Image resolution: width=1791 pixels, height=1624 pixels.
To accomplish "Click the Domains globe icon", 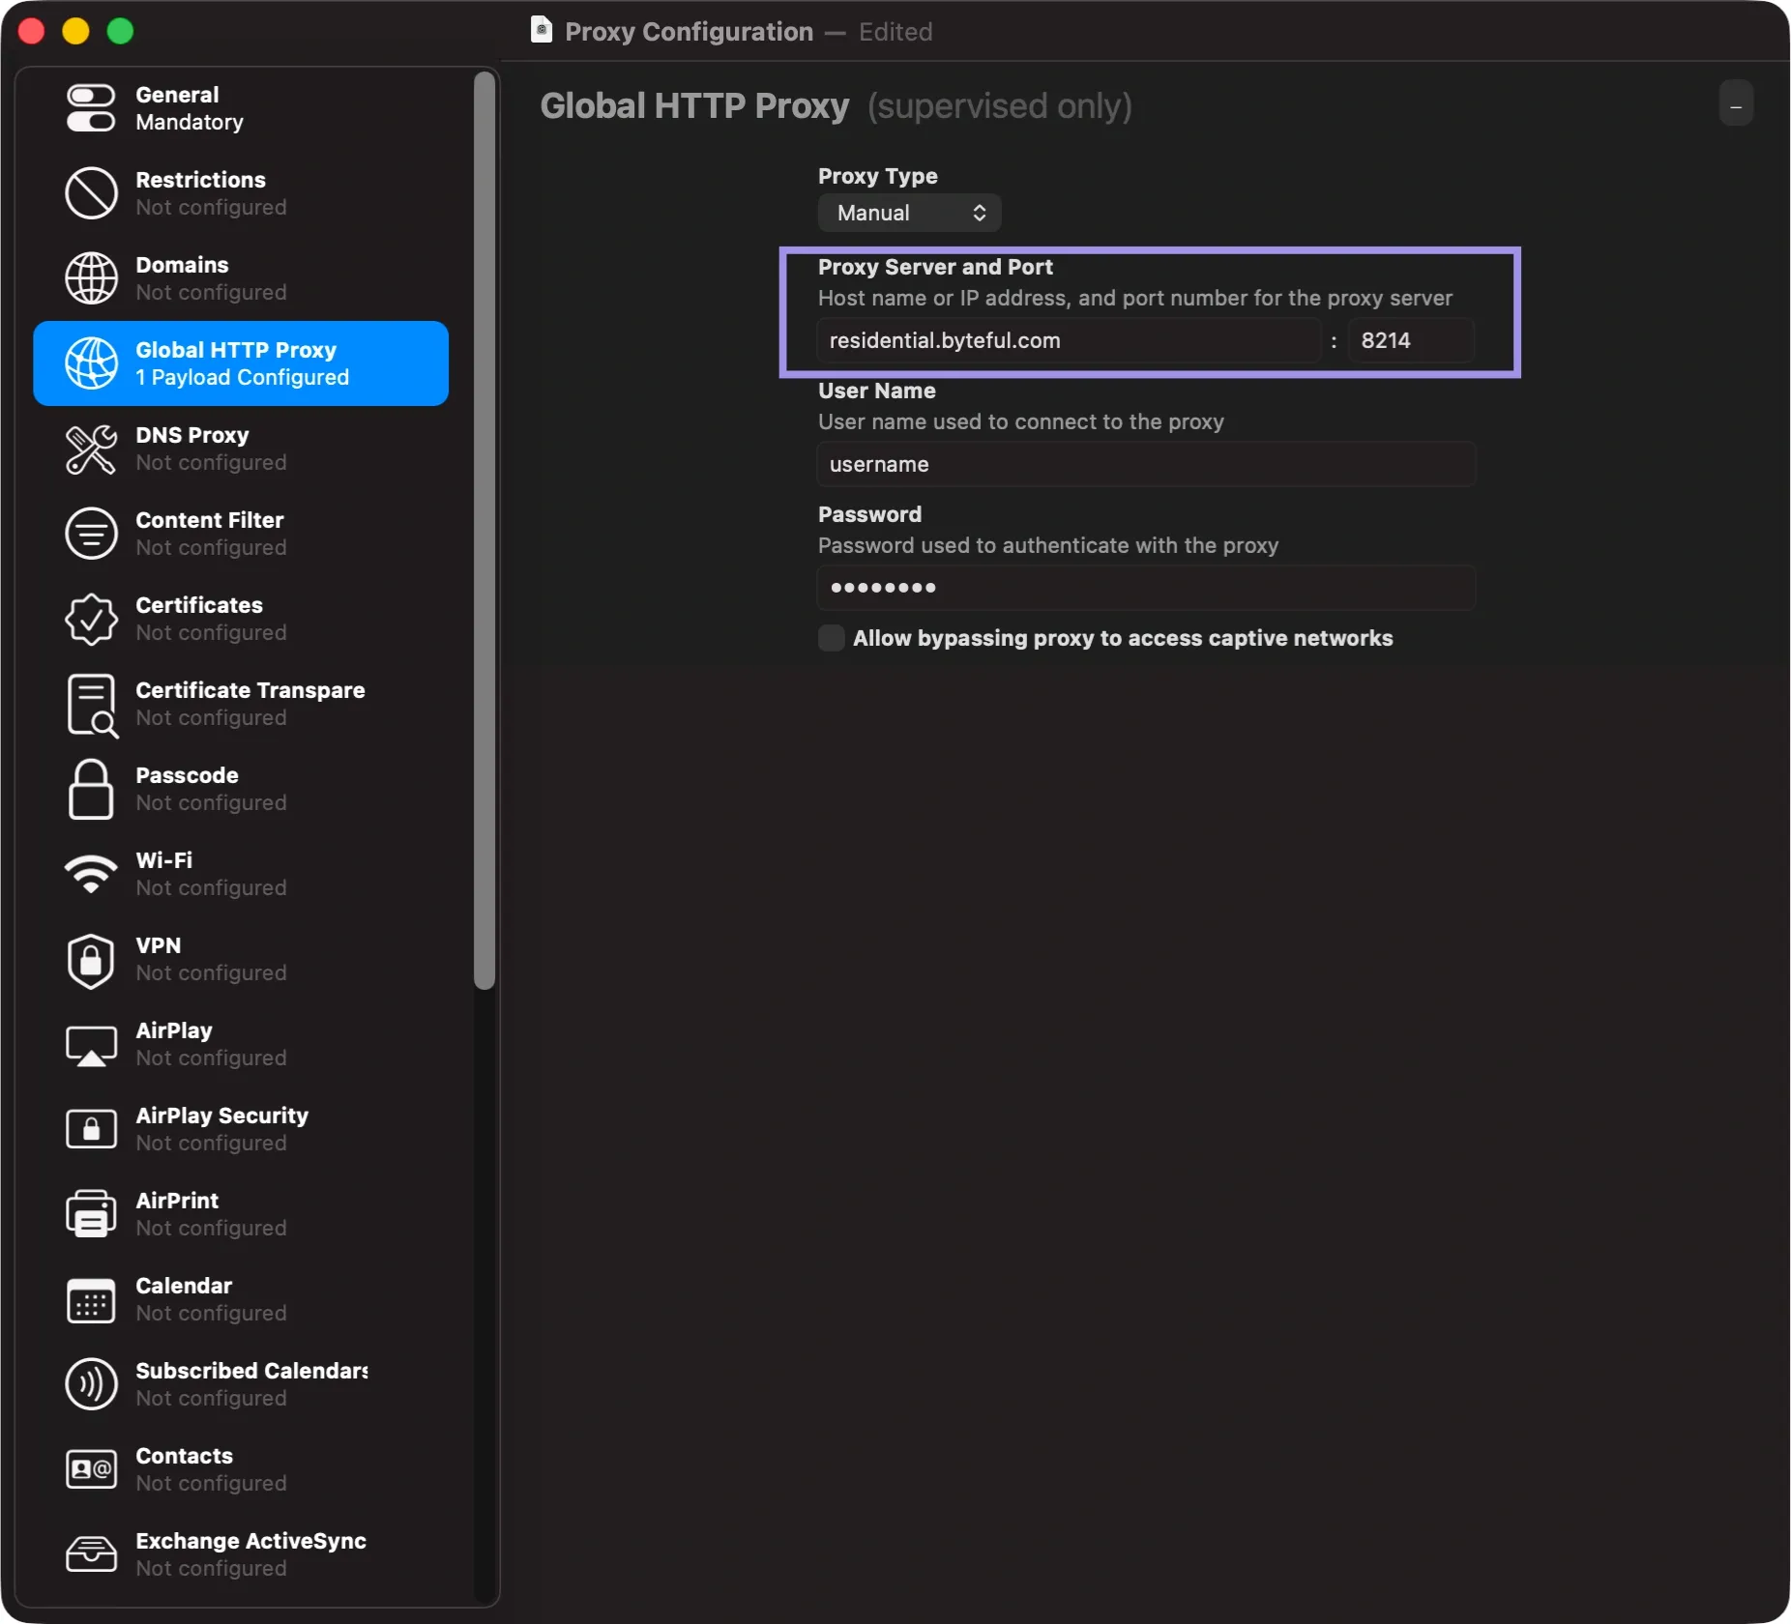I will [x=91, y=277].
